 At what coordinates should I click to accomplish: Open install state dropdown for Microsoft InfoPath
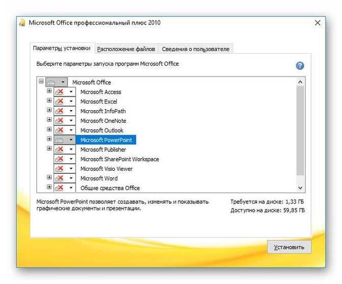65,111
